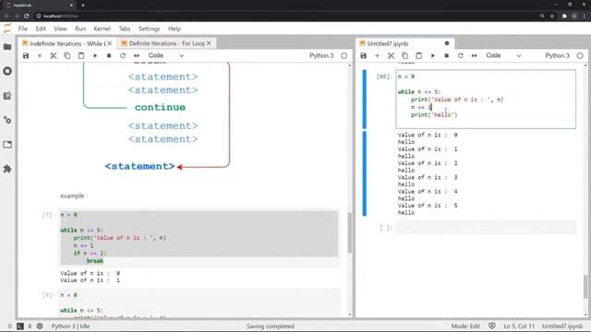Click the left notebook vertical scrollbar thumb
This screenshot has width=591, height=332.
pyautogui.click(x=350, y=233)
